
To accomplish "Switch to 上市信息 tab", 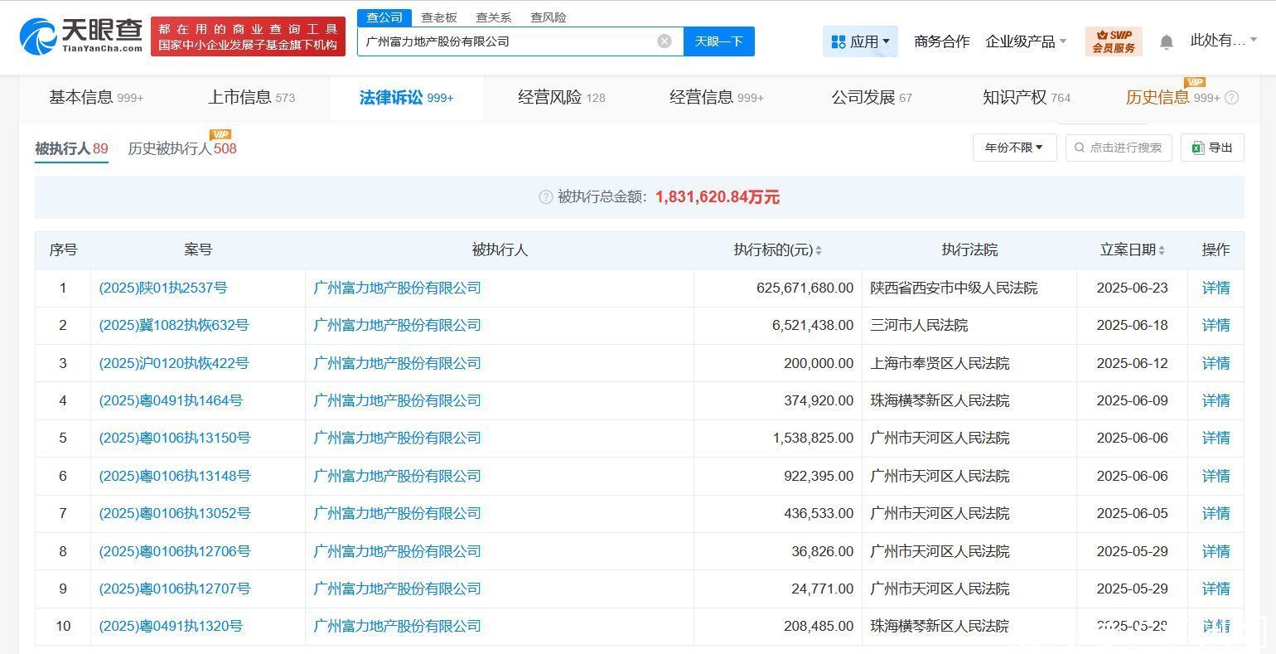I will 251,98.
